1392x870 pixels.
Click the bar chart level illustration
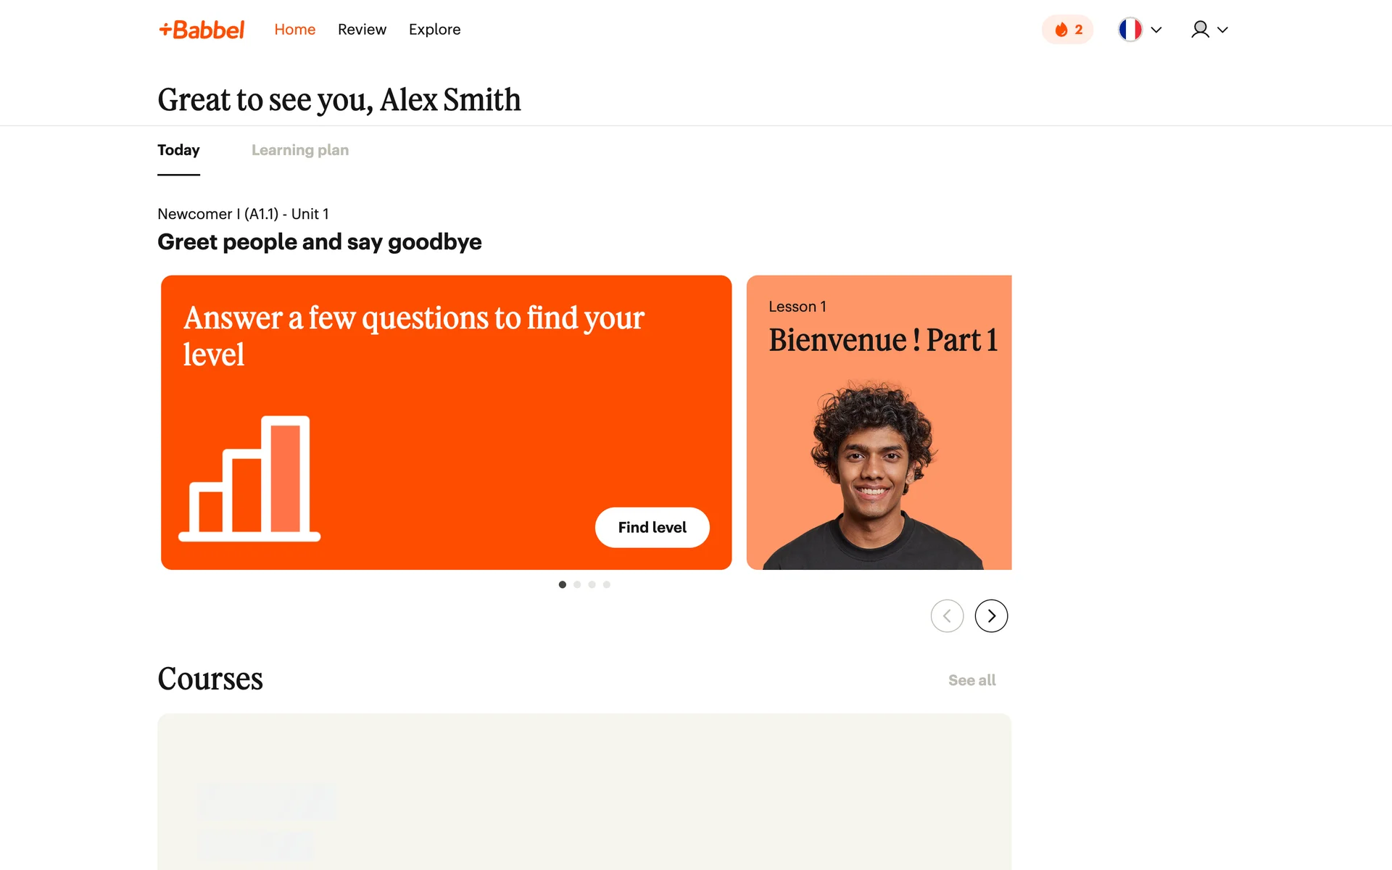click(249, 478)
